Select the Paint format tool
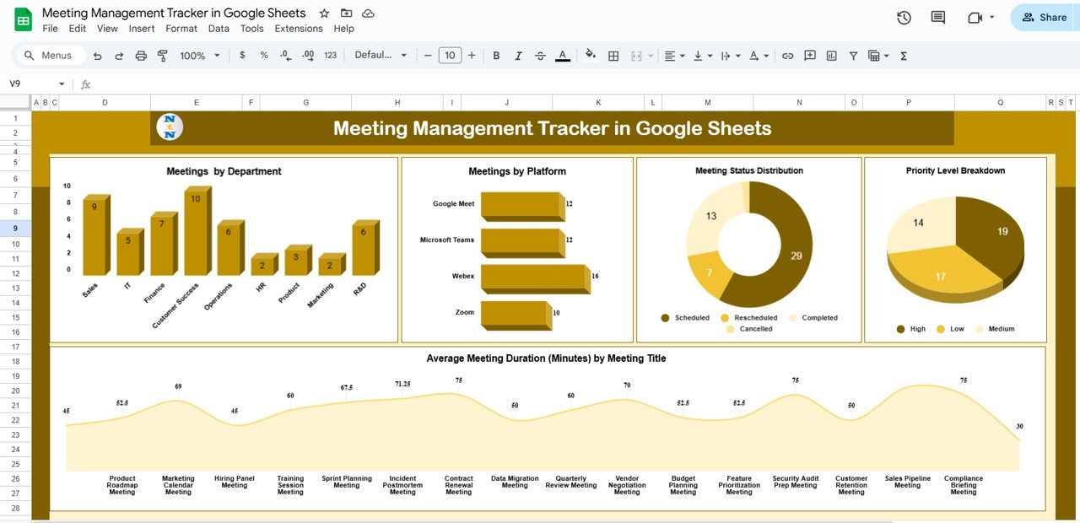 pos(163,55)
